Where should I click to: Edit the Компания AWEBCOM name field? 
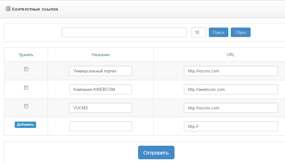(100, 89)
